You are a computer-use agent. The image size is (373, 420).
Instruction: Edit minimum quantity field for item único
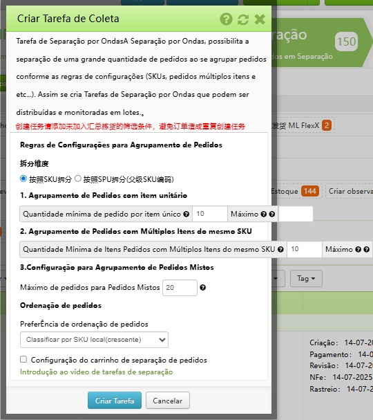tap(210, 214)
